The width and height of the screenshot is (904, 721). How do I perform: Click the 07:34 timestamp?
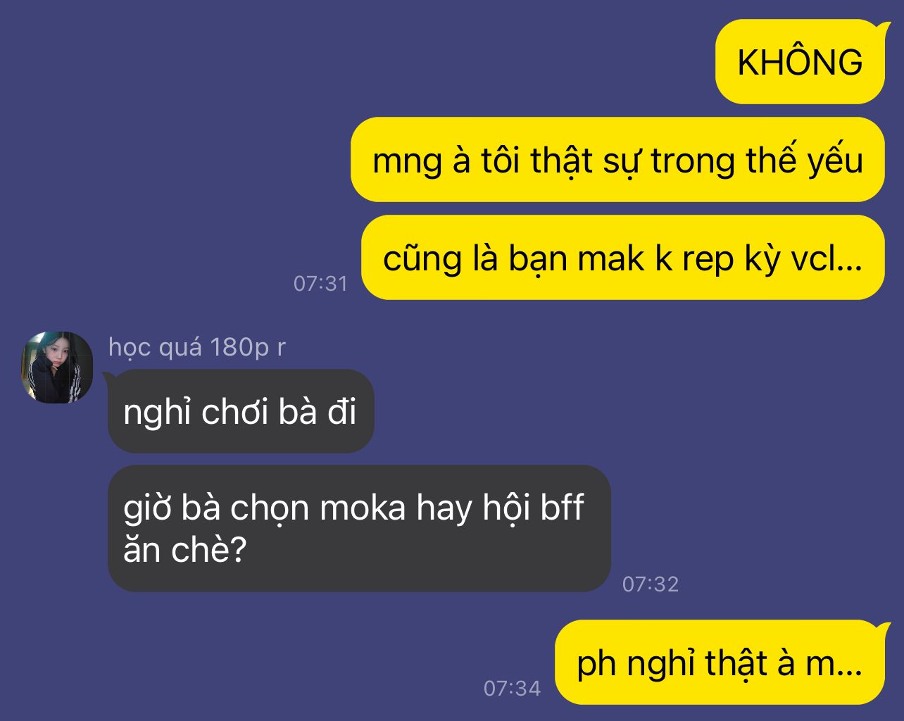tap(512, 689)
